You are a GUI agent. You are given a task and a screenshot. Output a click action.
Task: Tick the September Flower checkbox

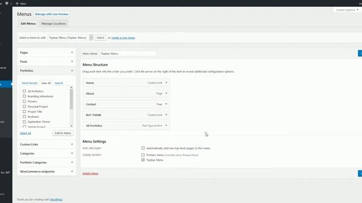point(24,122)
